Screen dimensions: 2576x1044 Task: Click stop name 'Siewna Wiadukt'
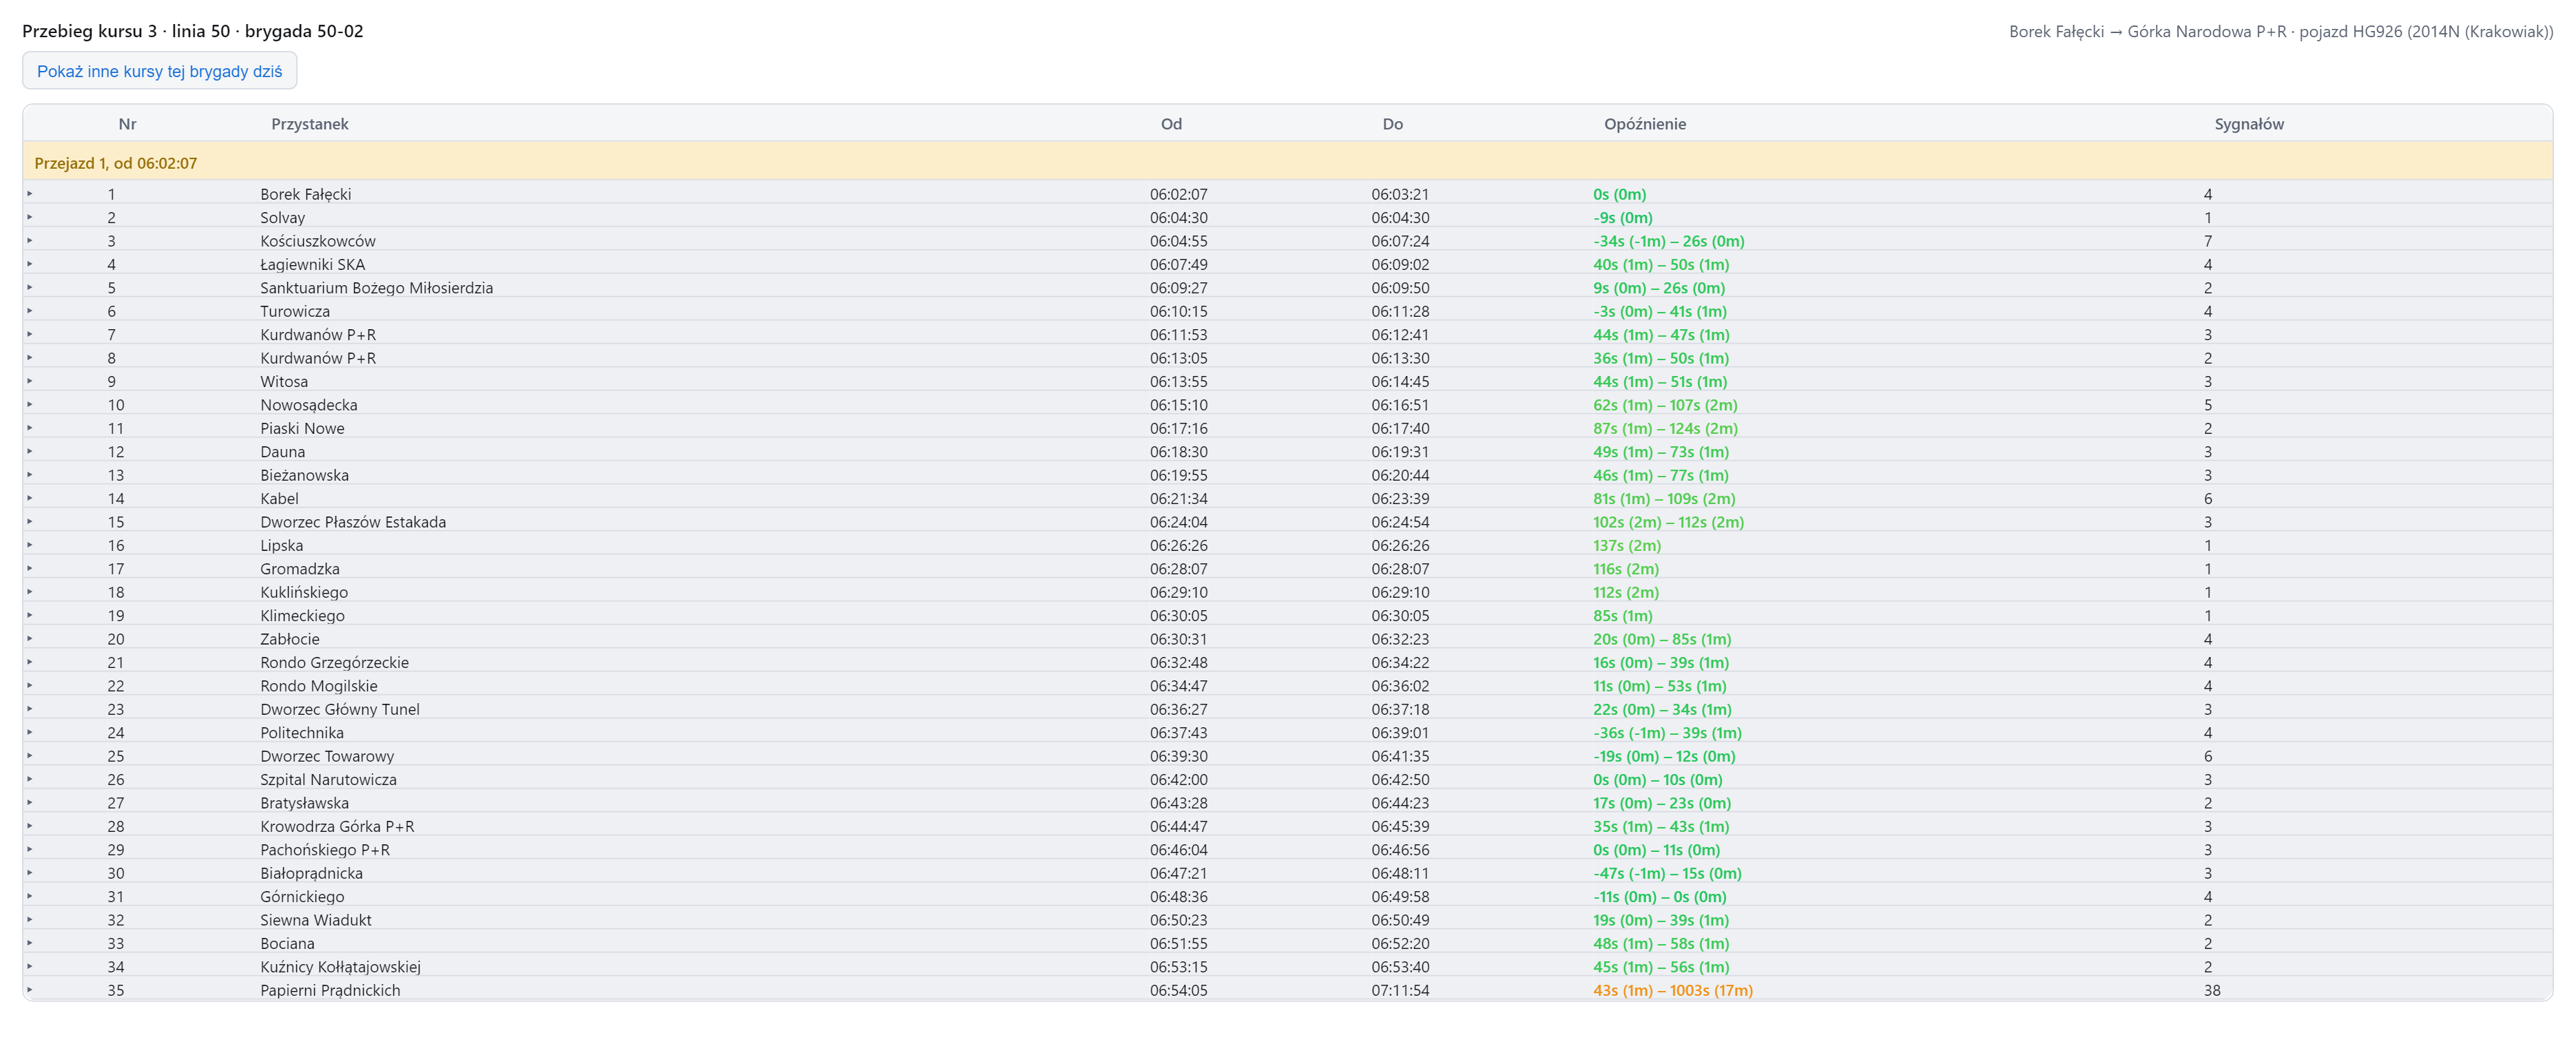tap(316, 920)
